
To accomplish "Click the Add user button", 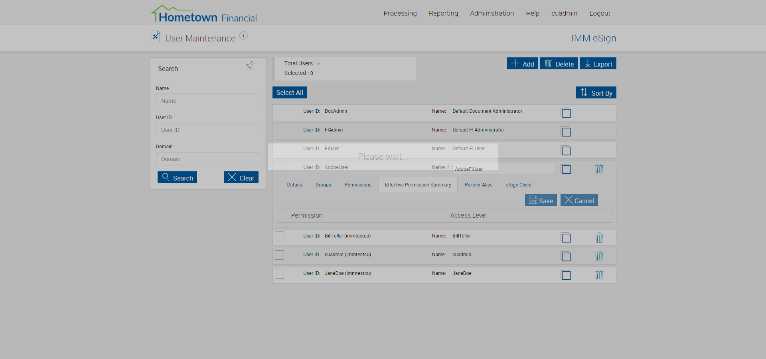I will coord(523,63).
